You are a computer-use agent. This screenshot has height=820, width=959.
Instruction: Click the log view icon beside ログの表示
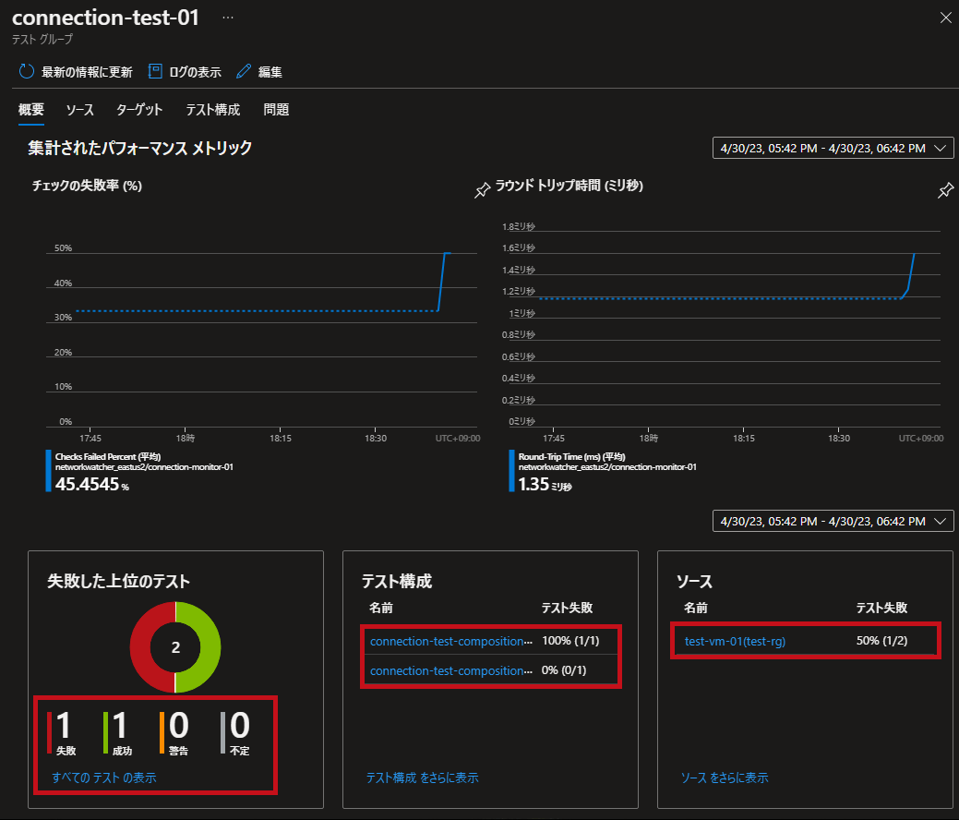tap(155, 72)
